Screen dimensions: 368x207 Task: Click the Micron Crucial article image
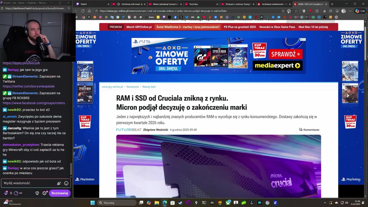[218, 166]
